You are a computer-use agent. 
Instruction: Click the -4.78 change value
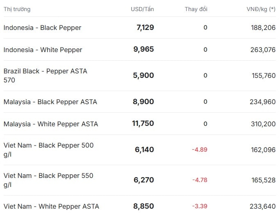pyautogui.click(x=200, y=180)
